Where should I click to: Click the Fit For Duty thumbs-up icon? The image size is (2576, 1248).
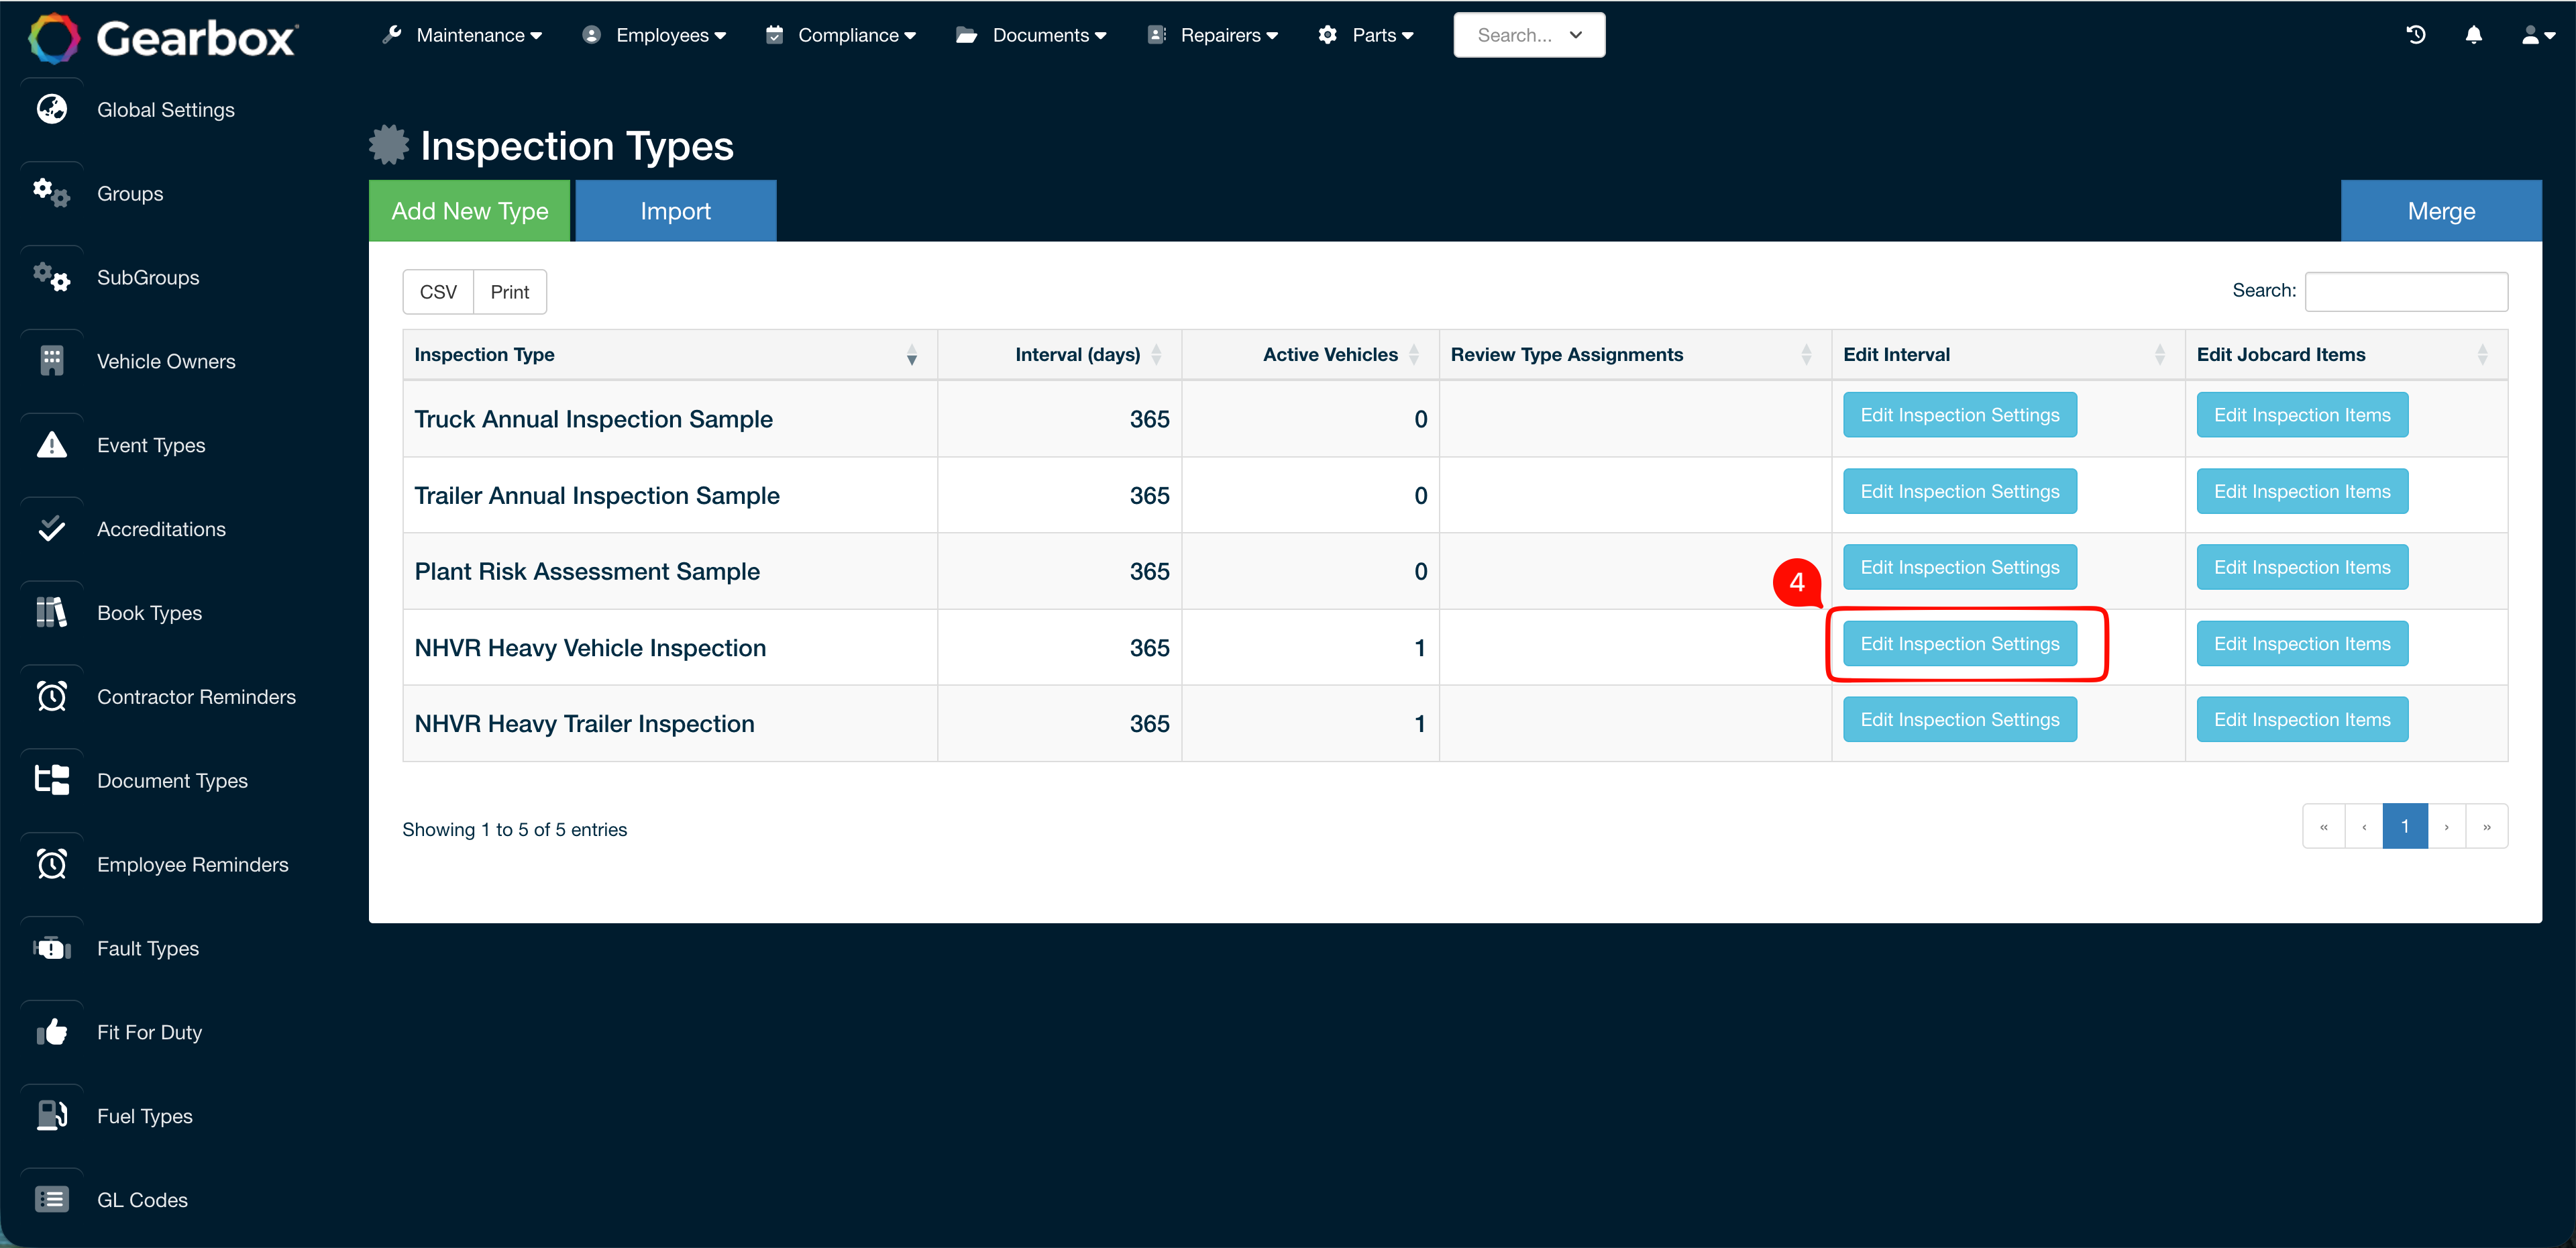point(52,1032)
